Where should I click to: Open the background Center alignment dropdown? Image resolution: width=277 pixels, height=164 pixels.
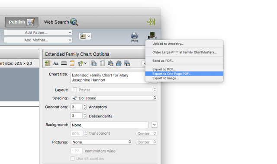[x=146, y=133]
